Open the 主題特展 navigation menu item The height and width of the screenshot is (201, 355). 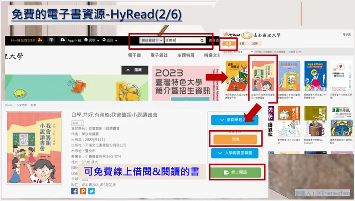coord(186,55)
